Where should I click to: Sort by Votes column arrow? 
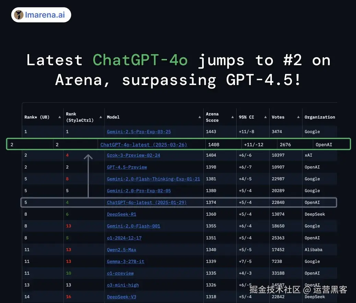click(298, 117)
